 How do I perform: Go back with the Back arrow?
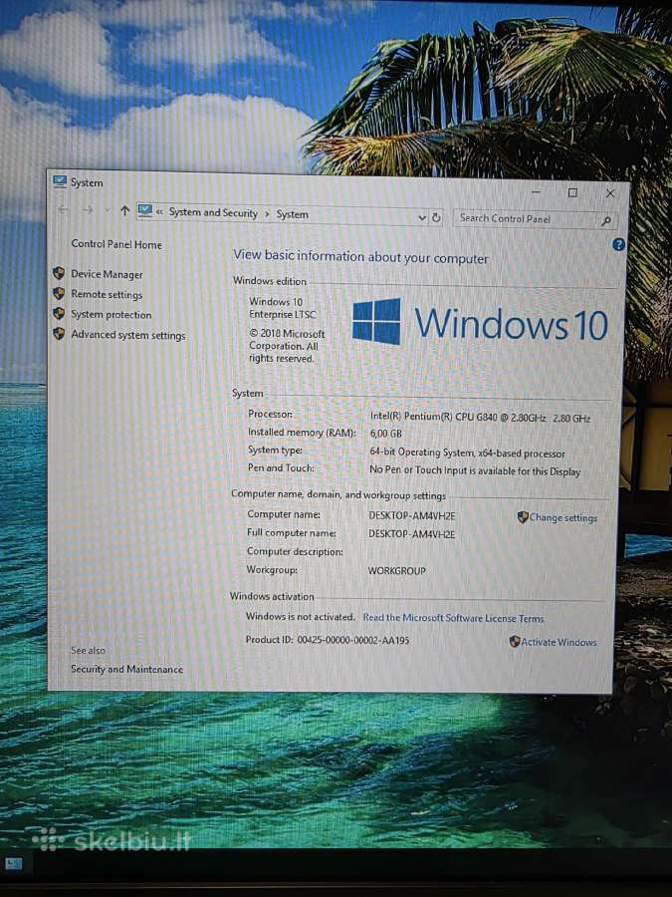click(x=63, y=210)
